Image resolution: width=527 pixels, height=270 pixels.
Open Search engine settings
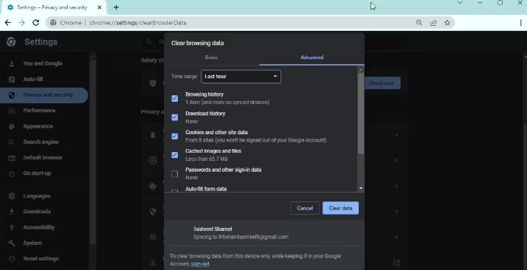[x=41, y=142]
